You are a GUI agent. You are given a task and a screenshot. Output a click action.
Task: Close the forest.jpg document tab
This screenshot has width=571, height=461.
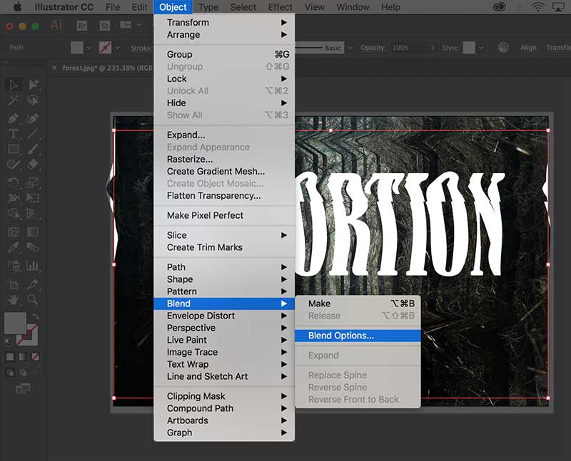54,68
